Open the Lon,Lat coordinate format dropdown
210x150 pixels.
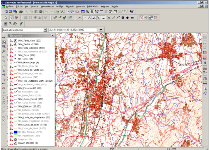click(45, 30)
